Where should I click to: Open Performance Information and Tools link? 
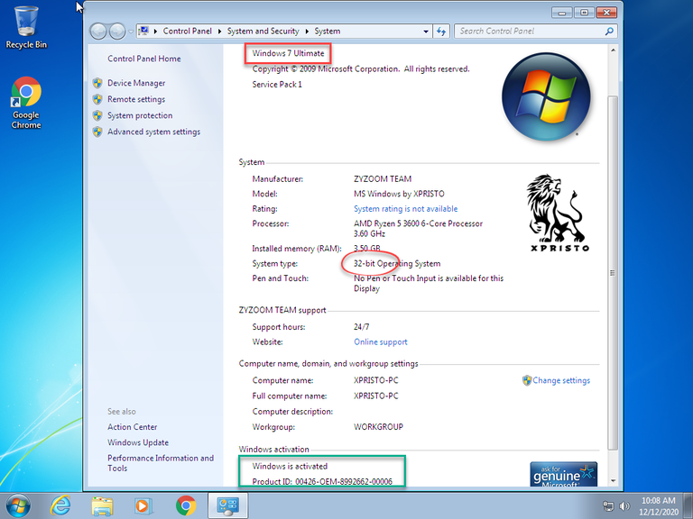click(161, 463)
